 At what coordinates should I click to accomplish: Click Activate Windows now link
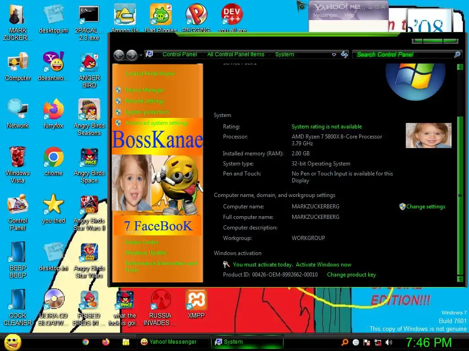coord(323,265)
